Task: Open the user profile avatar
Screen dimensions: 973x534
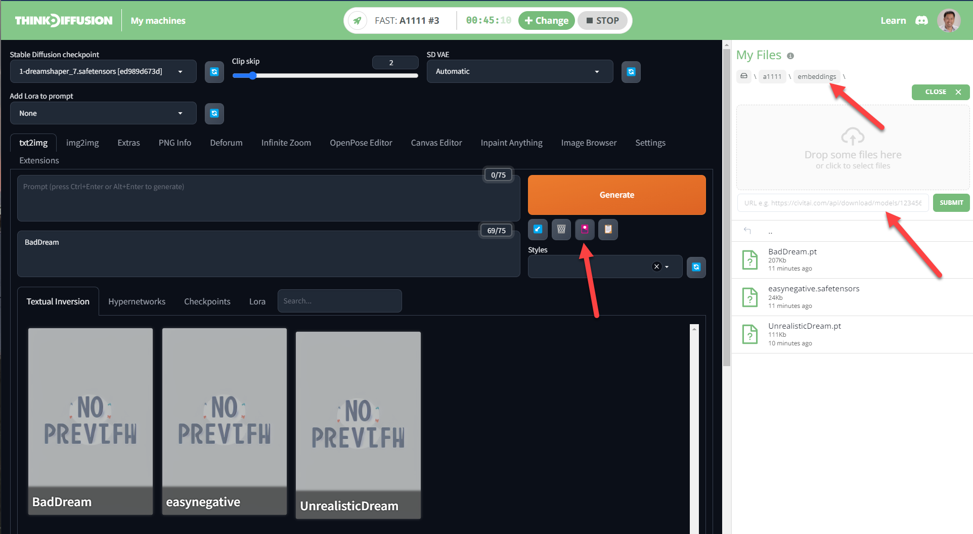Action: pyautogui.click(x=949, y=21)
